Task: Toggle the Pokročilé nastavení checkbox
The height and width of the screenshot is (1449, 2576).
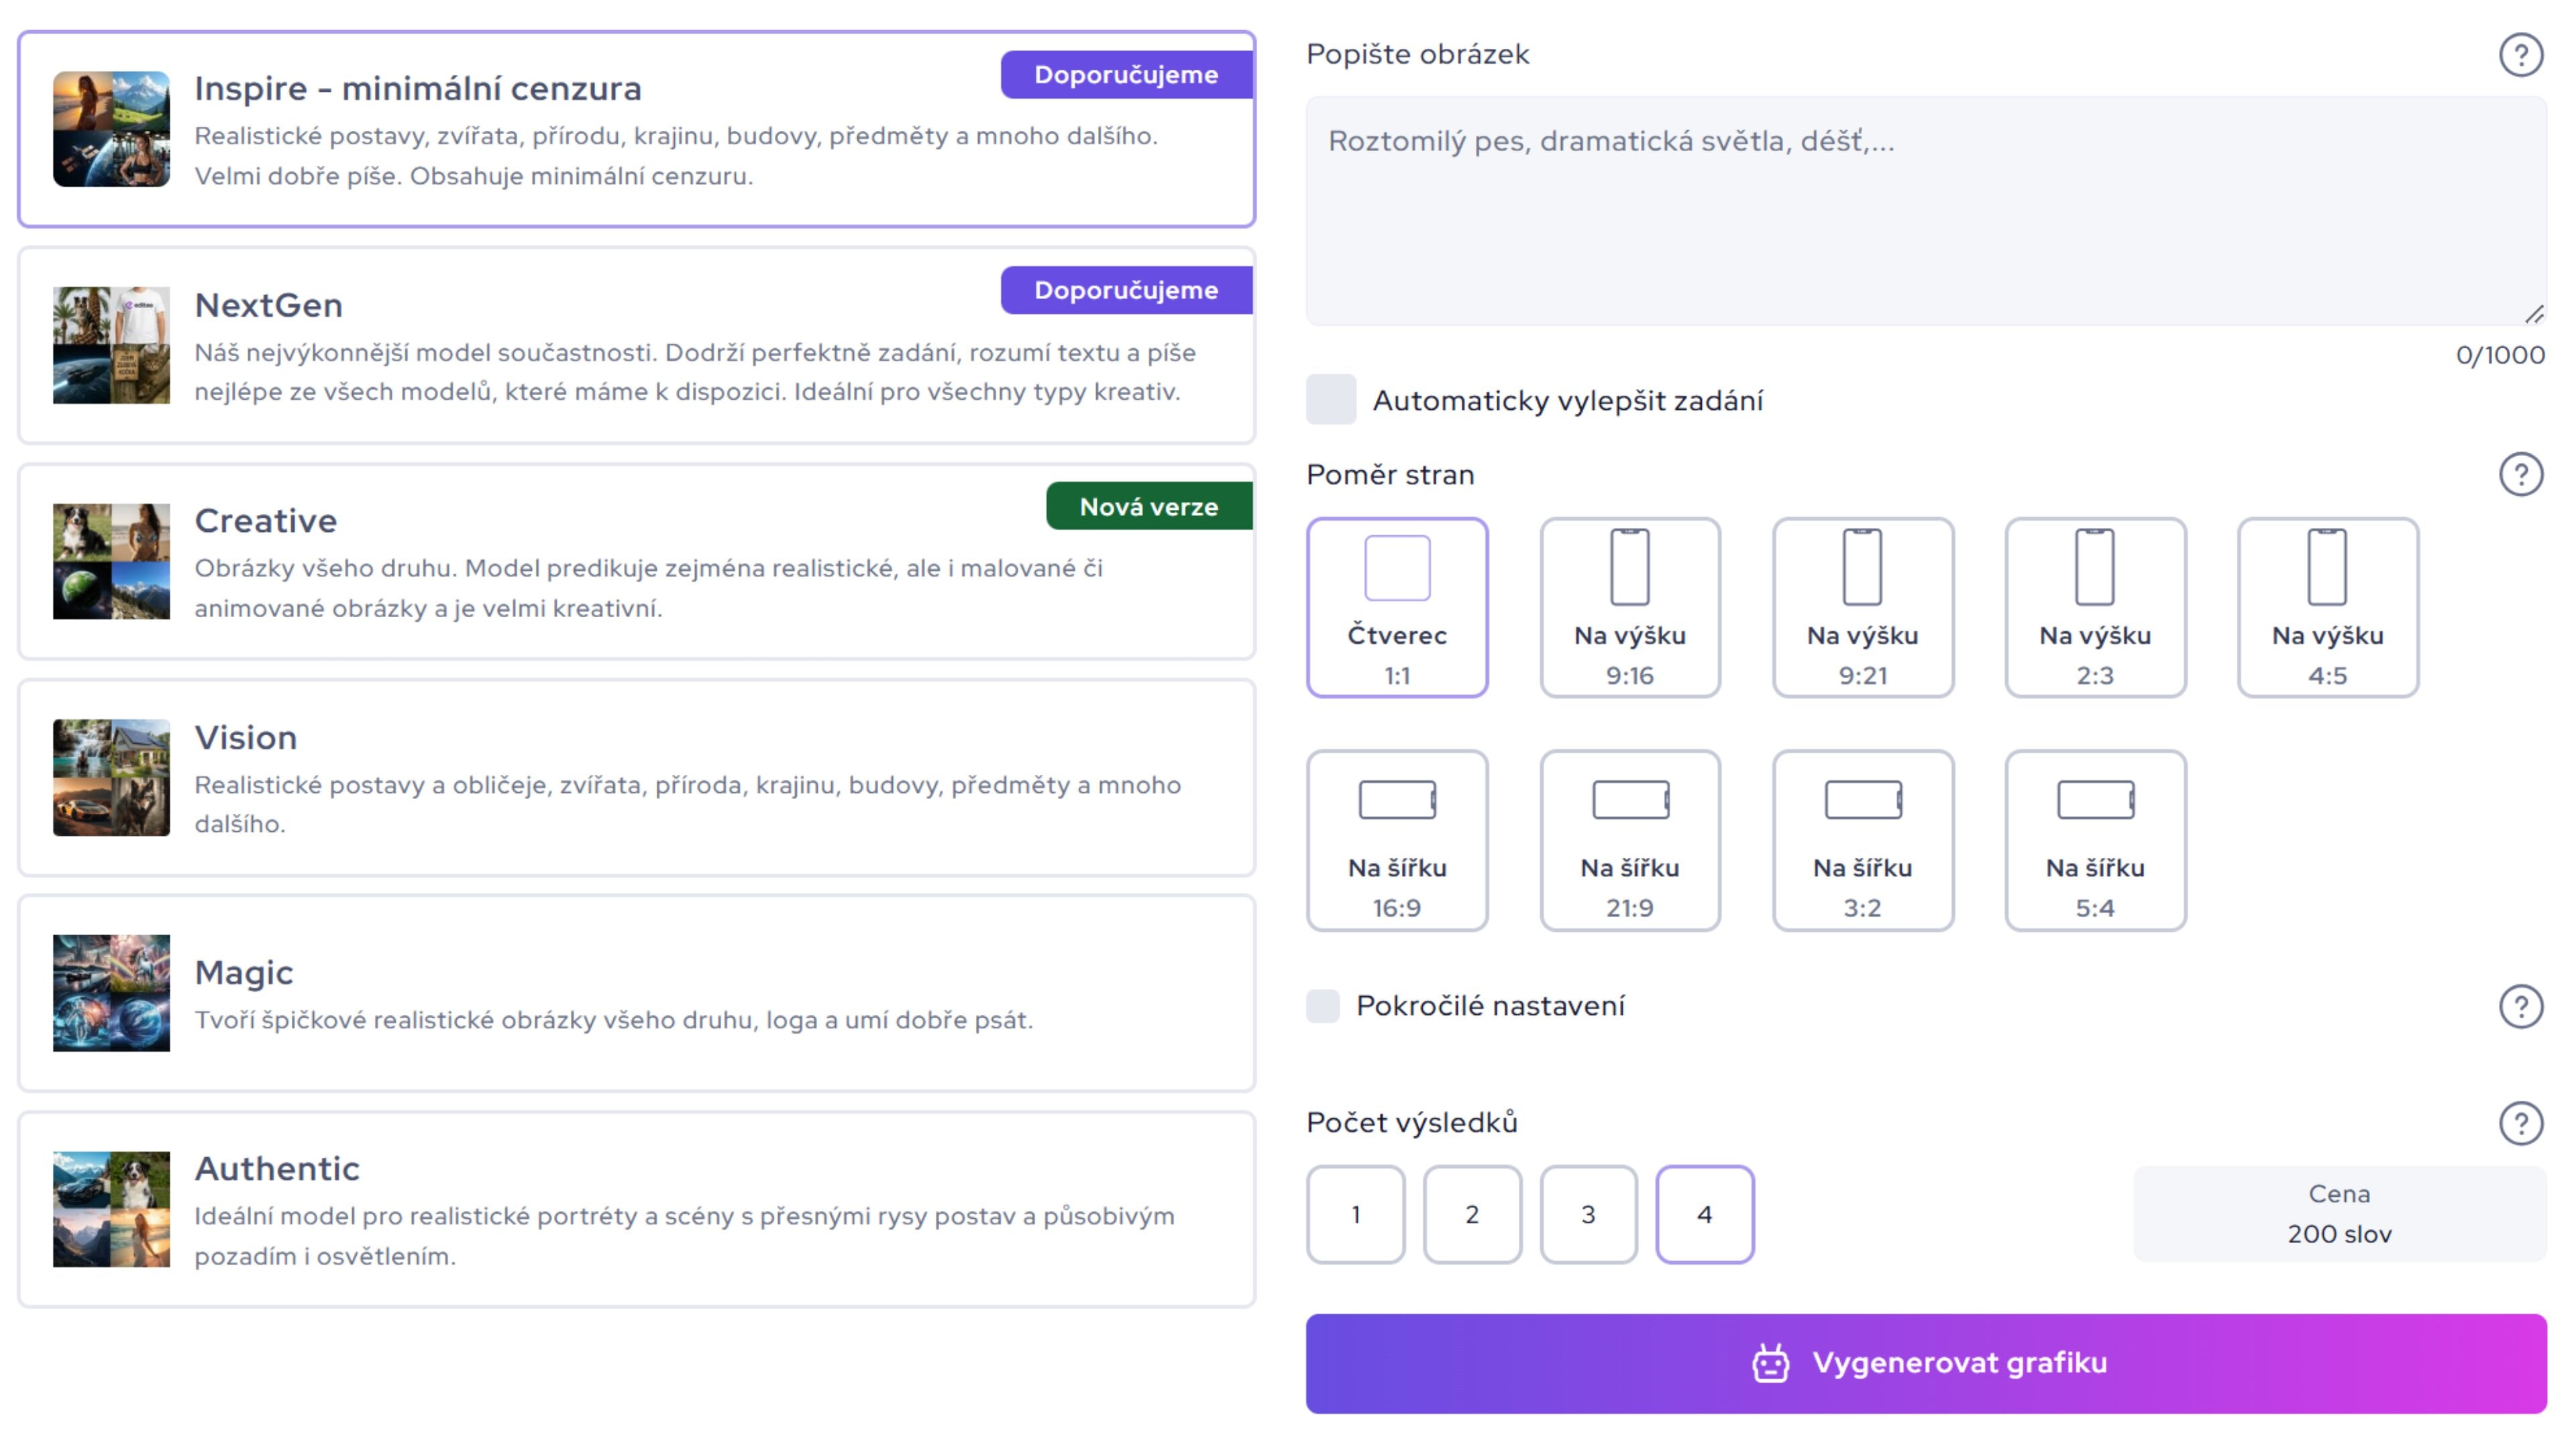Action: [x=1323, y=1006]
